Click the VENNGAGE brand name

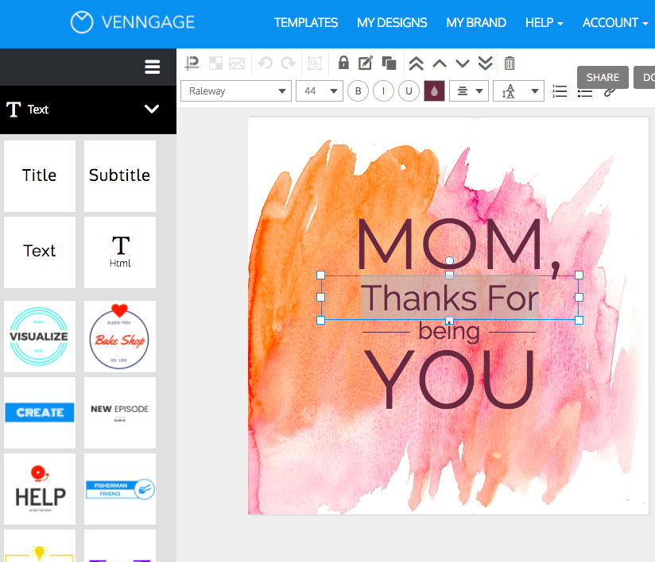click(x=149, y=22)
